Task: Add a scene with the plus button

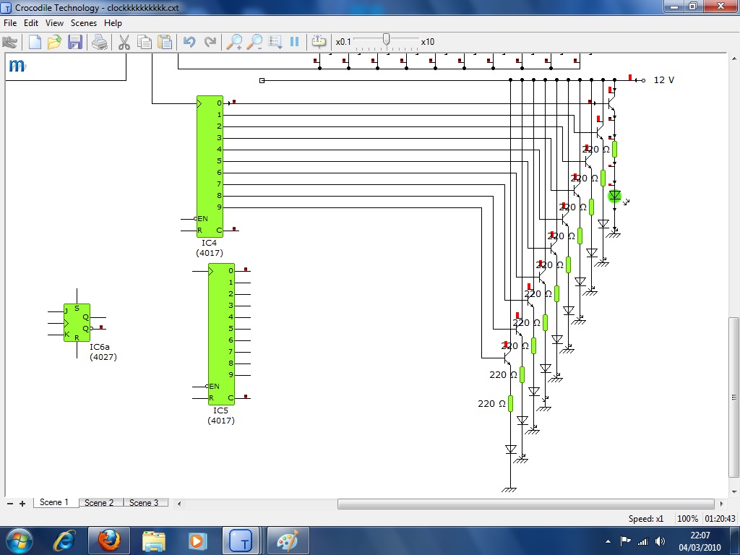Action: click(x=22, y=504)
